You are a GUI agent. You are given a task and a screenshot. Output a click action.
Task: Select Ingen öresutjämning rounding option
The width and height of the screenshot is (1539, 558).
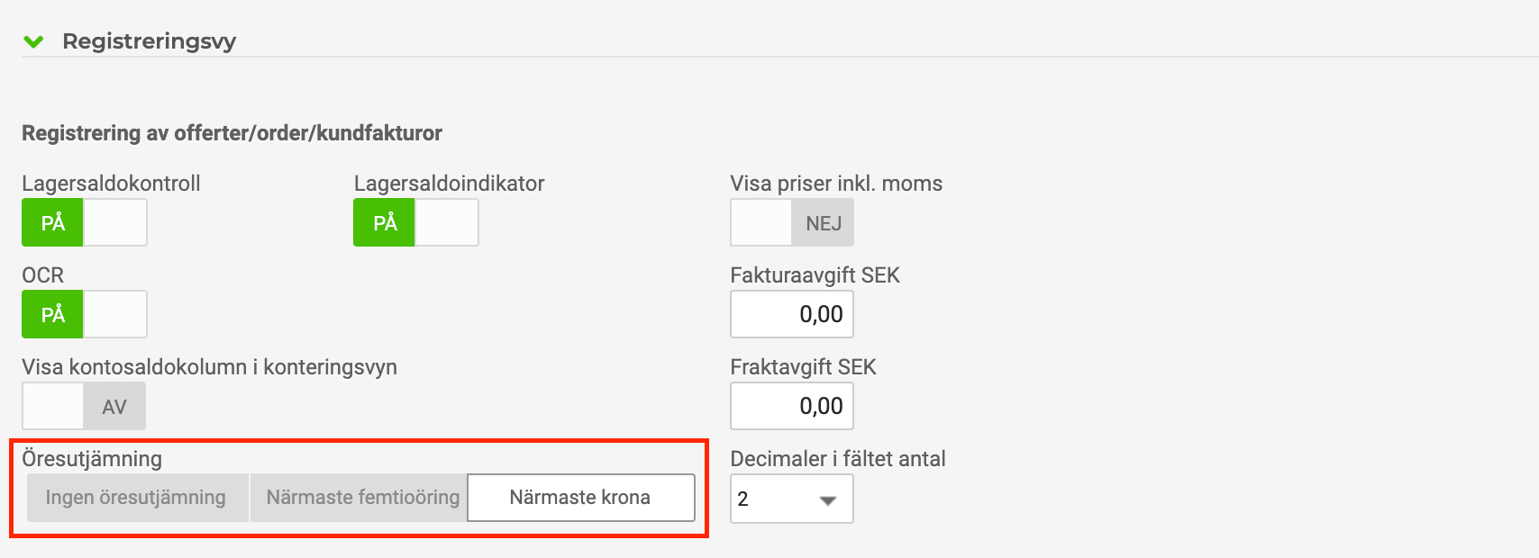[136, 498]
